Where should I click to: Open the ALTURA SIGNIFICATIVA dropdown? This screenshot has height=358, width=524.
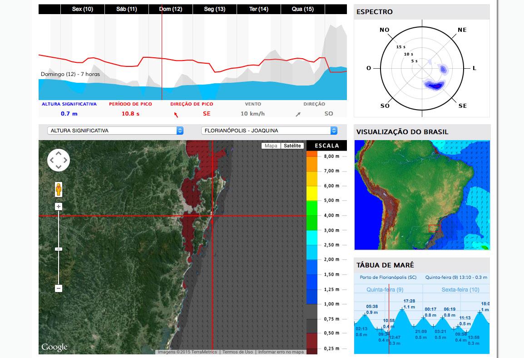point(115,131)
